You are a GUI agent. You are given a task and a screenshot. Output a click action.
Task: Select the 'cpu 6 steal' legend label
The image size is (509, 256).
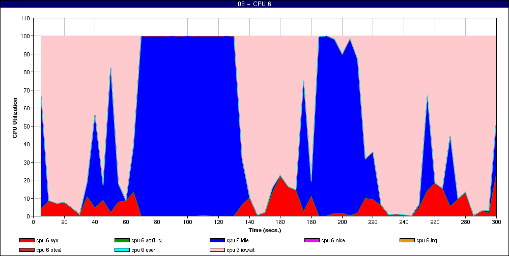[x=49, y=250]
